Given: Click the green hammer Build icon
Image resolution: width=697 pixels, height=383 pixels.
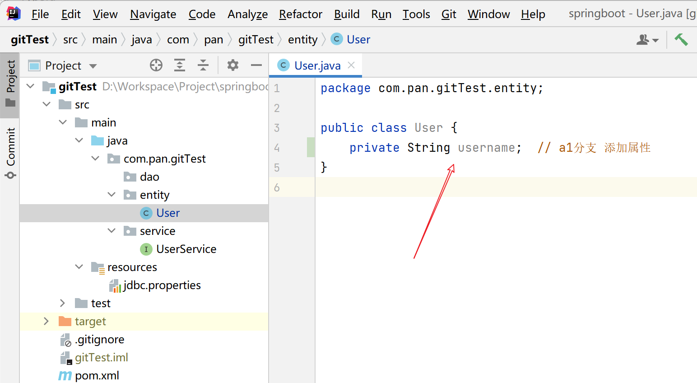Looking at the screenshot, I should point(681,40).
